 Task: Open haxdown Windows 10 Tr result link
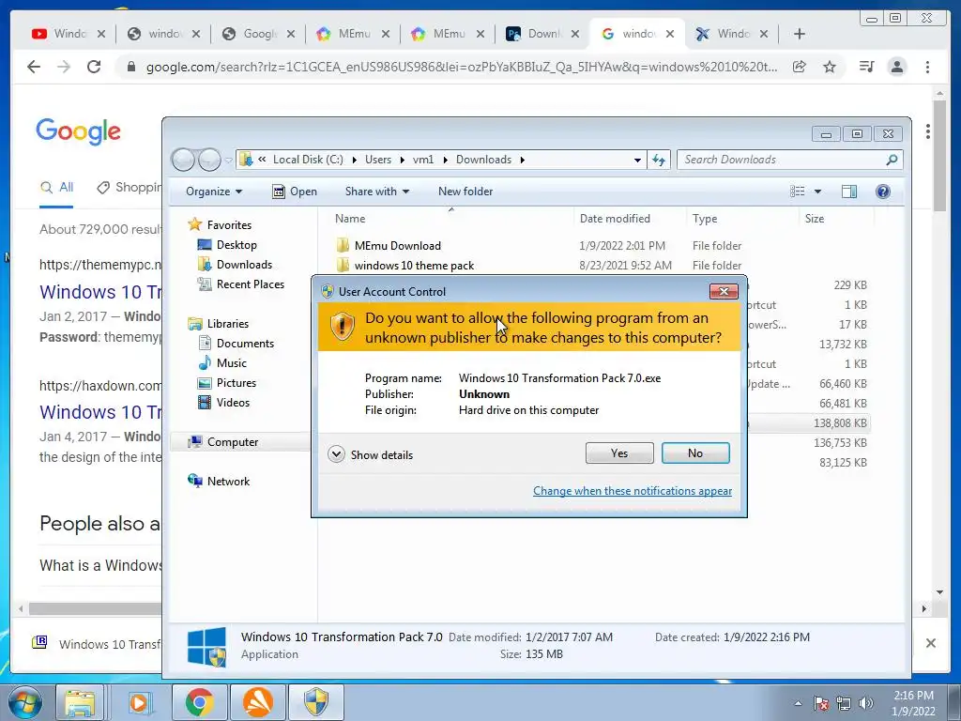pos(100,412)
